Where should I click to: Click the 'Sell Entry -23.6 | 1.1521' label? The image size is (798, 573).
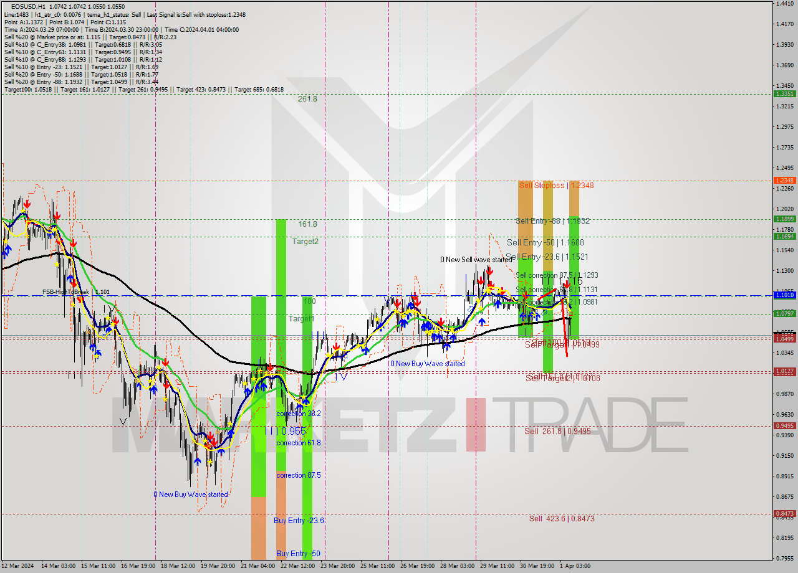[547, 257]
